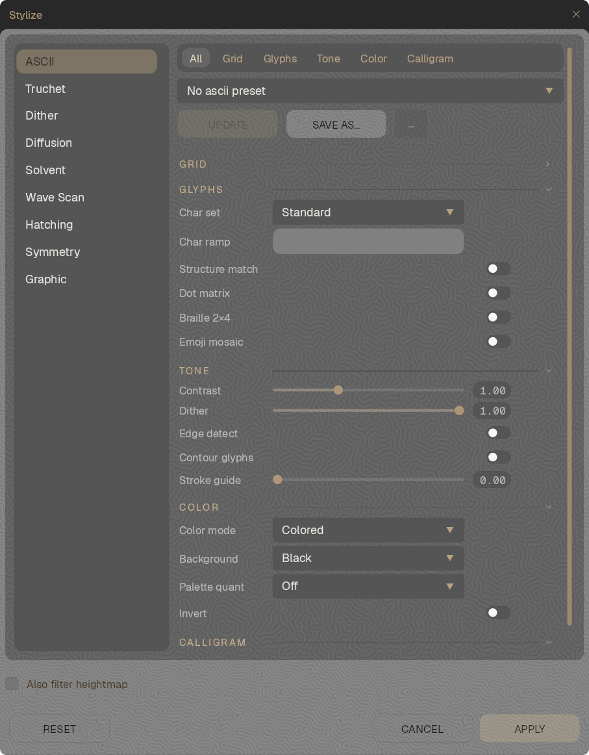589x755 pixels.
Task: Collapse the COLOR section chevron
Action: [548, 507]
